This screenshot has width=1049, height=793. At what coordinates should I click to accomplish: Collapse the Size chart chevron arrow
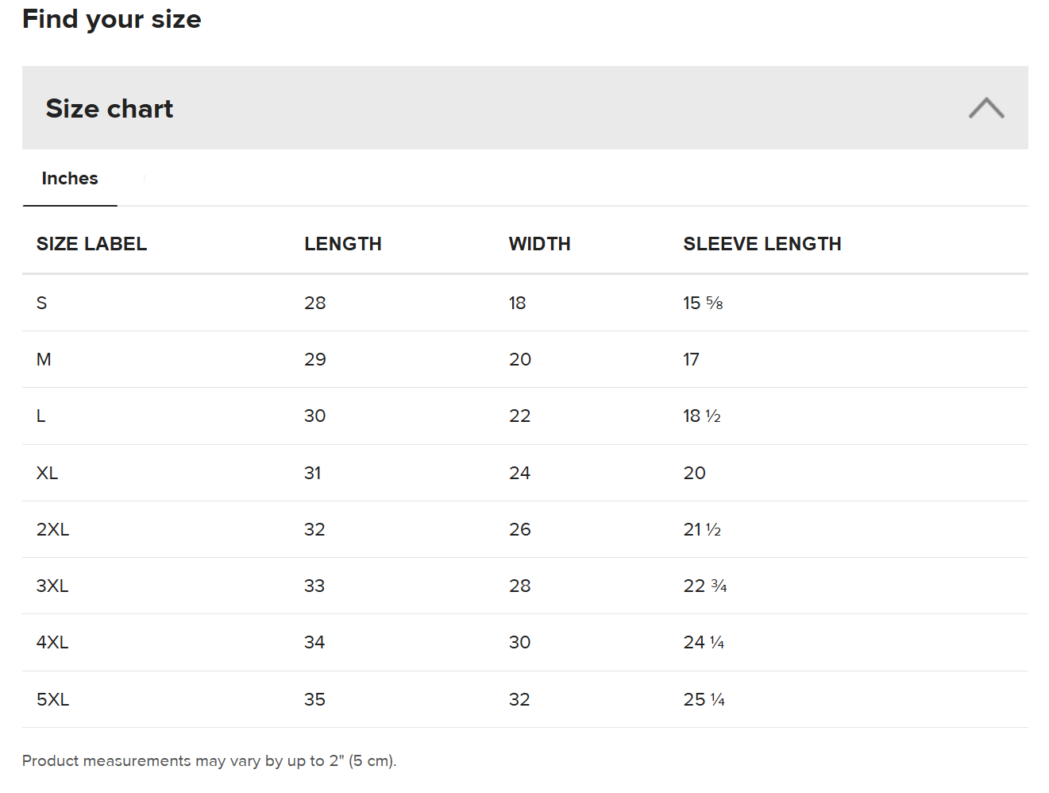click(x=986, y=108)
